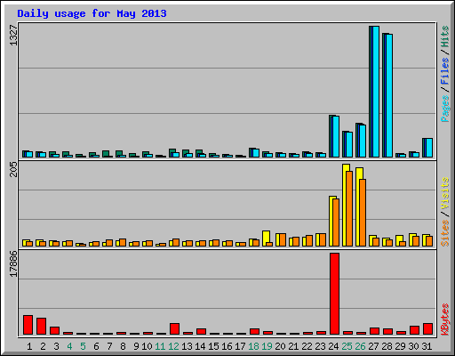Click day 28 on the x-axis
The image size is (455, 356).
(x=387, y=346)
